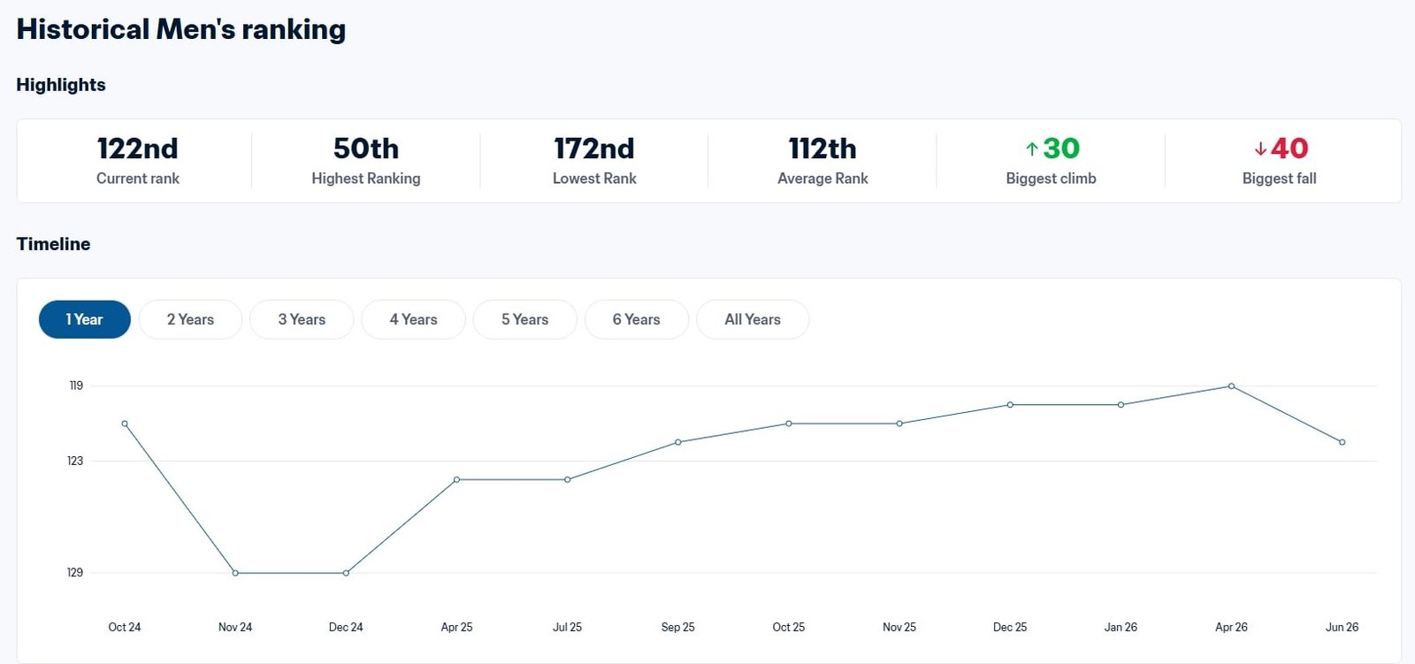Show the 3 Years timeline

pyautogui.click(x=302, y=319)
